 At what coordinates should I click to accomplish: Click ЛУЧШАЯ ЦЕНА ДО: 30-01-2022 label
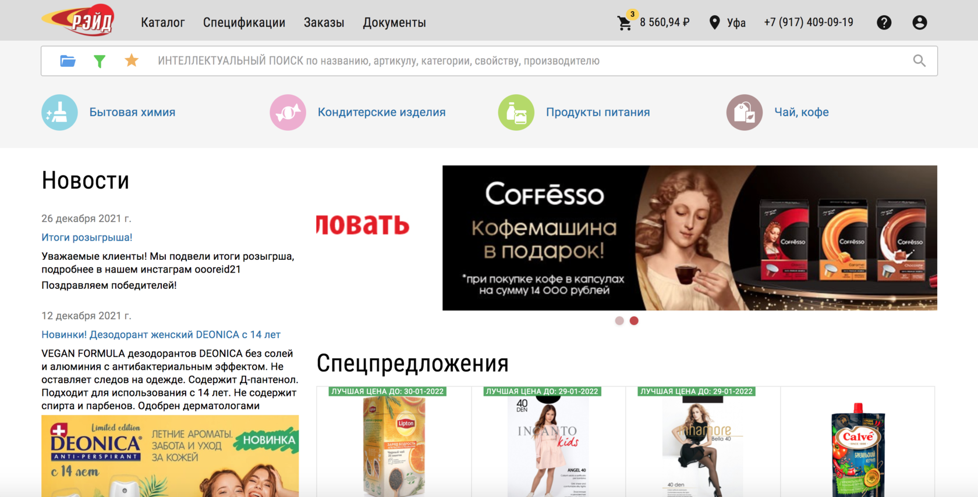point(387,391)
